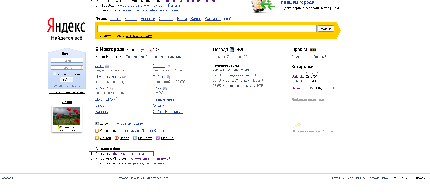
Task: Switch to Словари tab
Action: pos(166,19)
